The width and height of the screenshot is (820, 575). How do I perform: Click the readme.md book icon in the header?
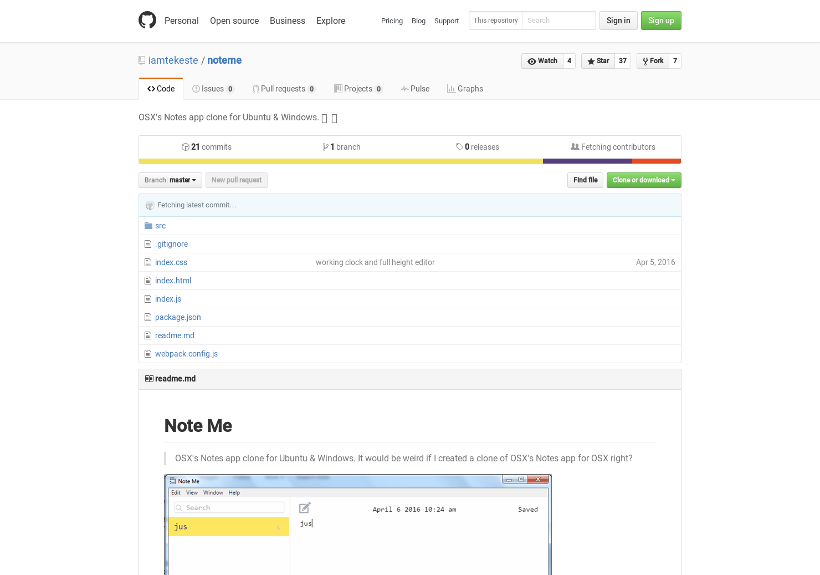click(149, 379)
